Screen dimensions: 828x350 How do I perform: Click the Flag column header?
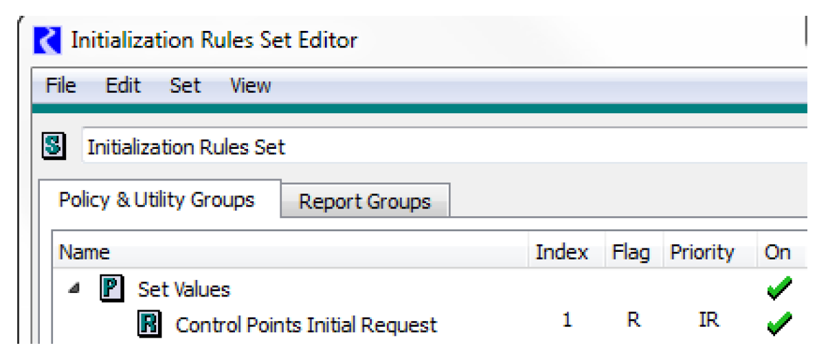click(630, 253)
